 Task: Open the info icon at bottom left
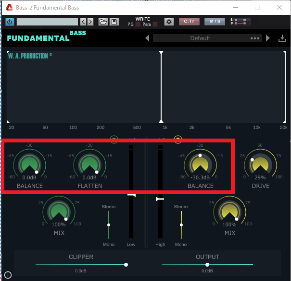coord(8,275)
